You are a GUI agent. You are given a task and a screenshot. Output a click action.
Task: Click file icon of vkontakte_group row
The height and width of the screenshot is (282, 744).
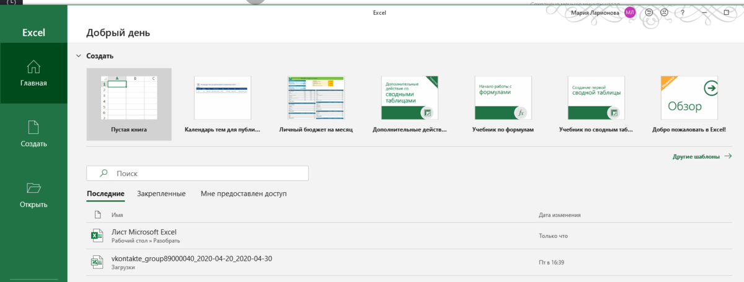click(97, 262)
